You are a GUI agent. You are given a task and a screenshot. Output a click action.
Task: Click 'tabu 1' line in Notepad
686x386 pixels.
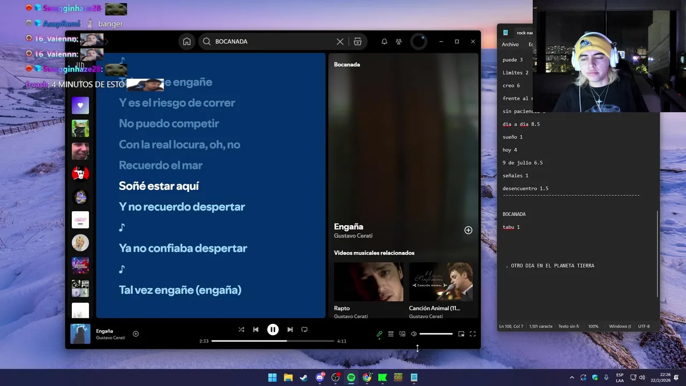pyautogui.click(x=511, y=227)
